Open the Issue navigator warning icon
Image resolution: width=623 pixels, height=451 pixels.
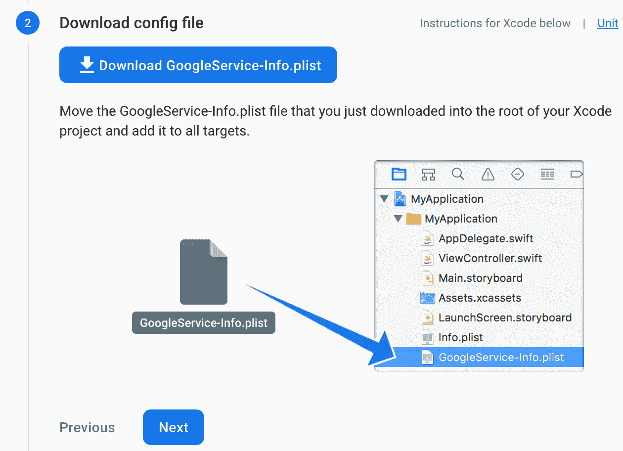[x=488, y=174]
